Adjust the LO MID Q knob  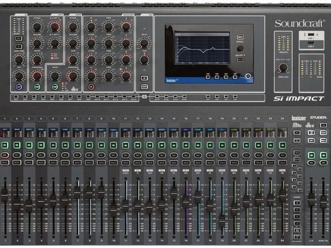pos(126,60)
